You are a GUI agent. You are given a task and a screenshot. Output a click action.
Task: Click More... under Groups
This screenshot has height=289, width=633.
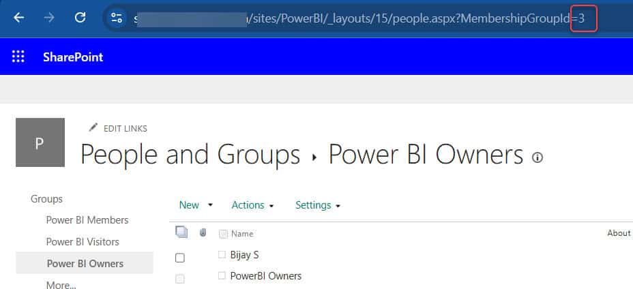coord(61,285)
